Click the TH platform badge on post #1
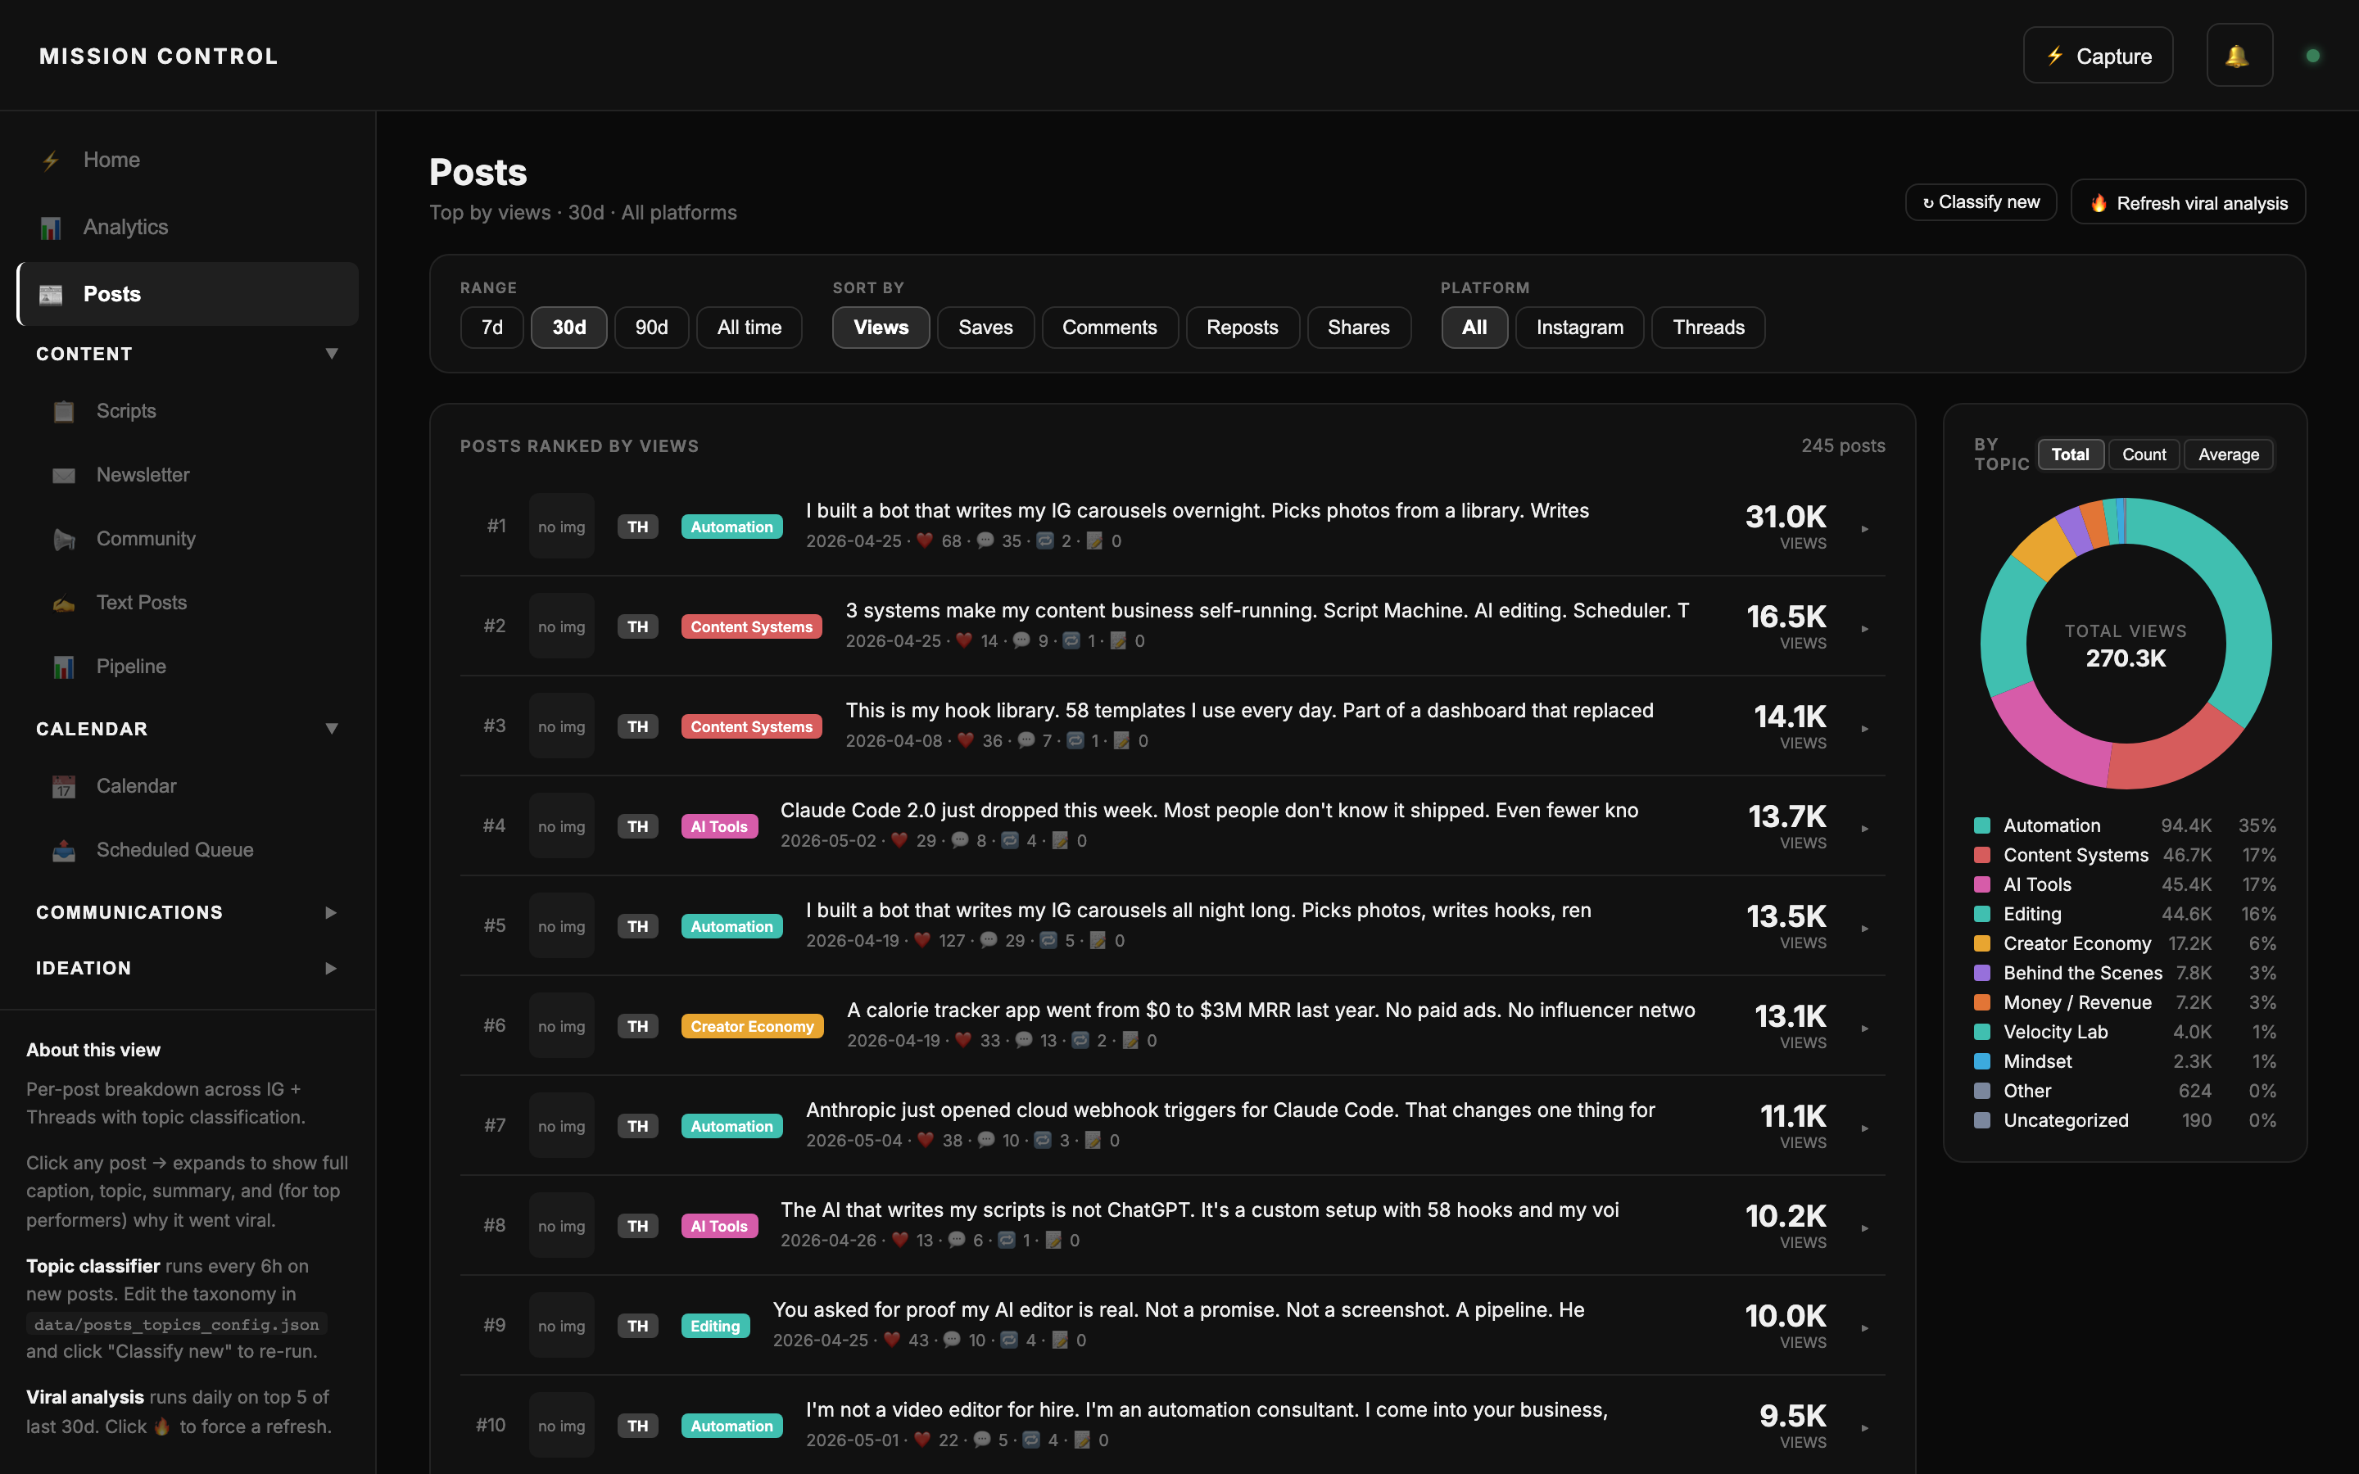This screenshot has width=2359, height=1474. 637,527
